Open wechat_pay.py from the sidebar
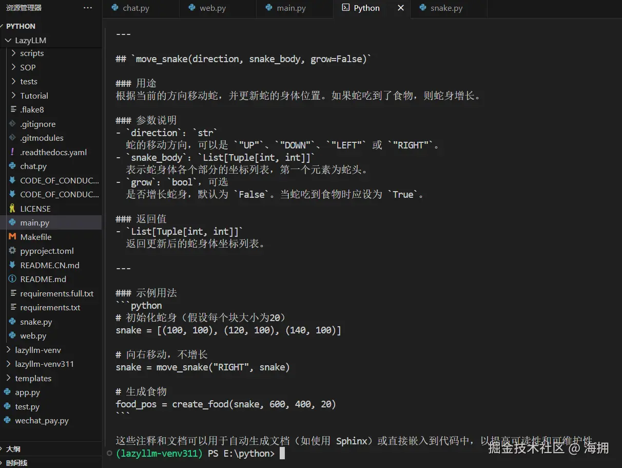This screenshot has width=622, height=468. [40, 420]
